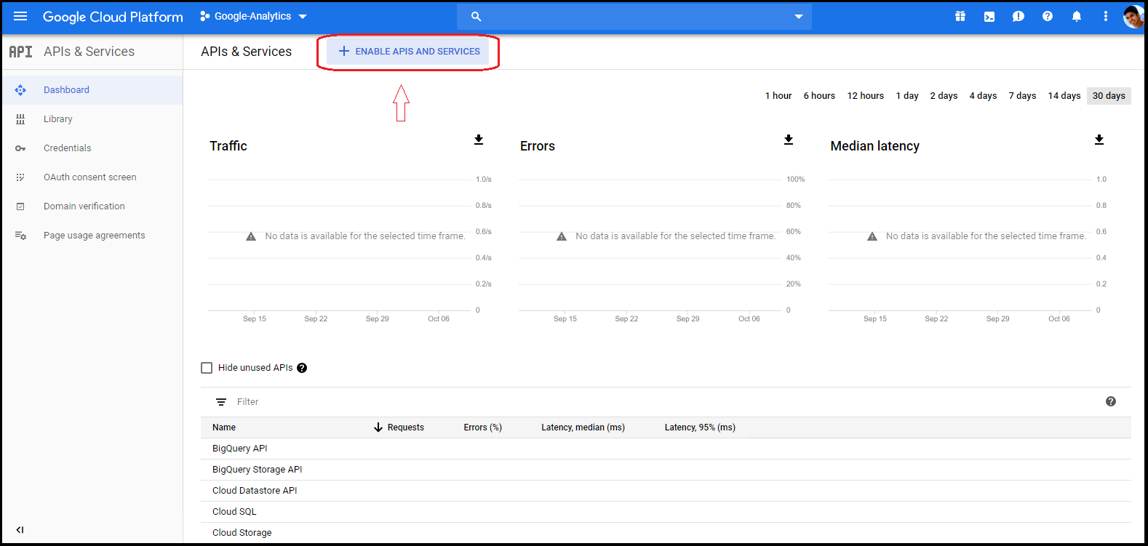Screen dimensions: 1148x546
Task: Select the 30 days time range
Action: tap(1109, 96)
